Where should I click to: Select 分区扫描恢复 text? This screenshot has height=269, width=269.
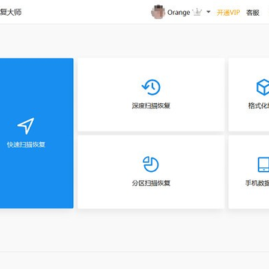click(x=151, y=183)
